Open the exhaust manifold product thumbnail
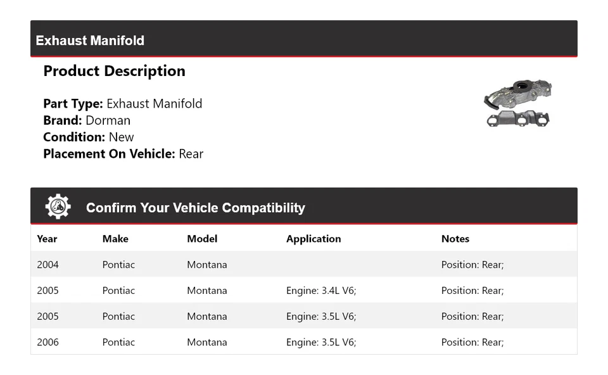This screenshot has width=608, height=375. pos(517,103)
